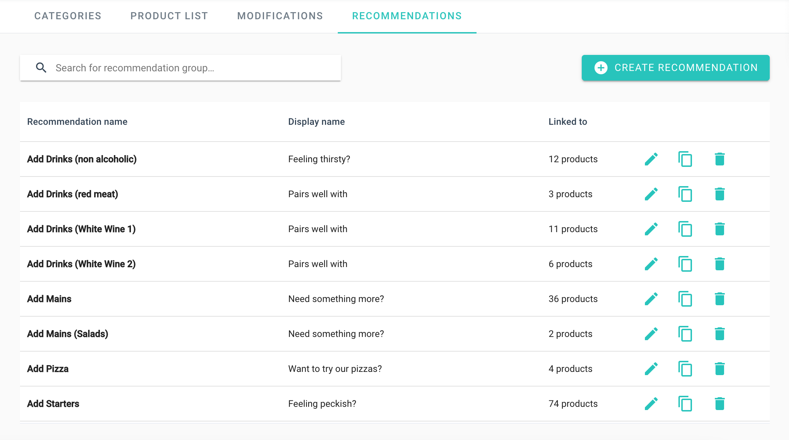
Task: Click the magnifying glass search icon
Action: click(x=41, y=68)
